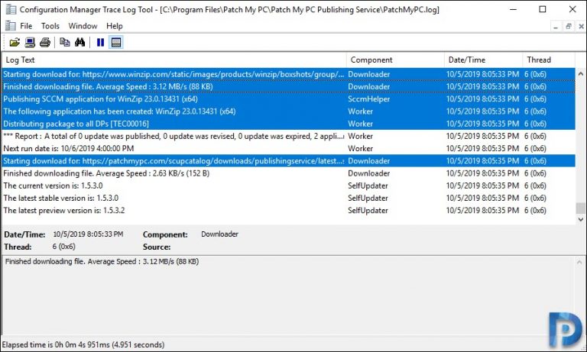Select the row with Average Speed 2.63 KB/s
Viewport: 587px width, 352px height.
288,173
